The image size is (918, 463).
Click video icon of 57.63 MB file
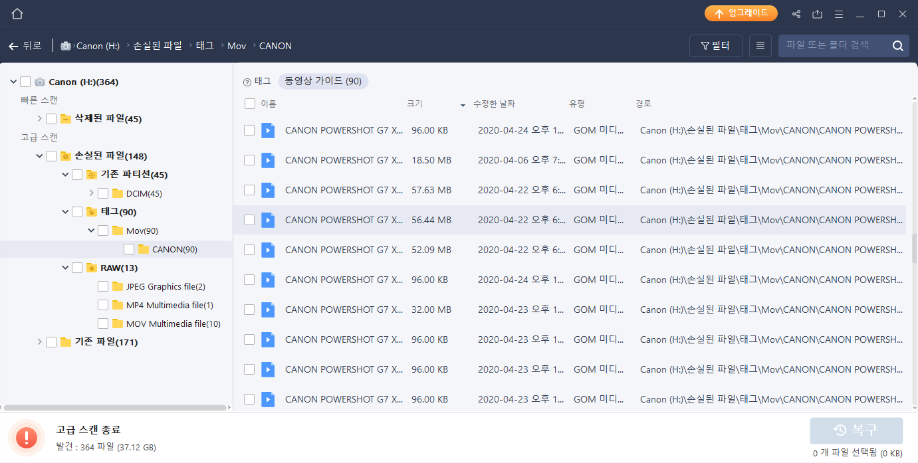267,190
